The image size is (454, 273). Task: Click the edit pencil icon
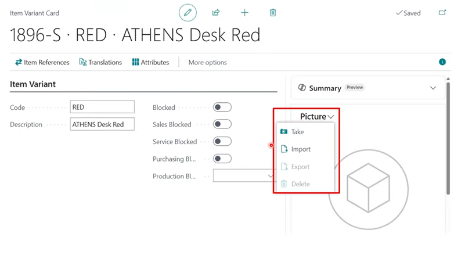188,13
